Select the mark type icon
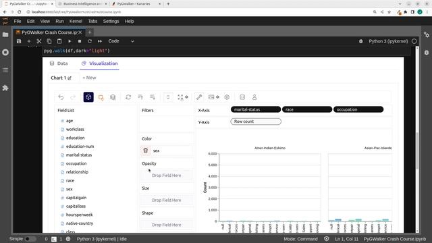Screen dimensions: 432x243 (101, 97)
